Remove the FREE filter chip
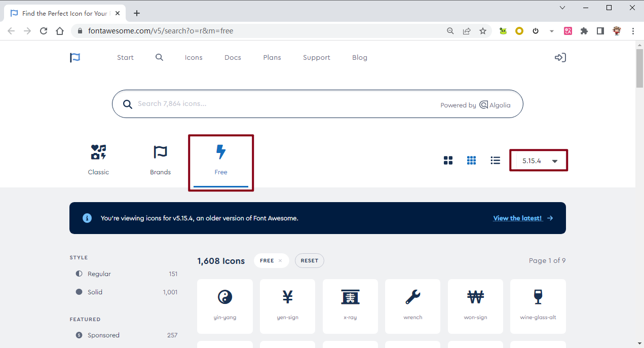Viewport: 644px width, 348px height. pos(280,261)
